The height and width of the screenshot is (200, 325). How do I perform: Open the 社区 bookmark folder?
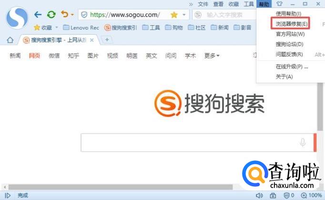coord(197,28)
